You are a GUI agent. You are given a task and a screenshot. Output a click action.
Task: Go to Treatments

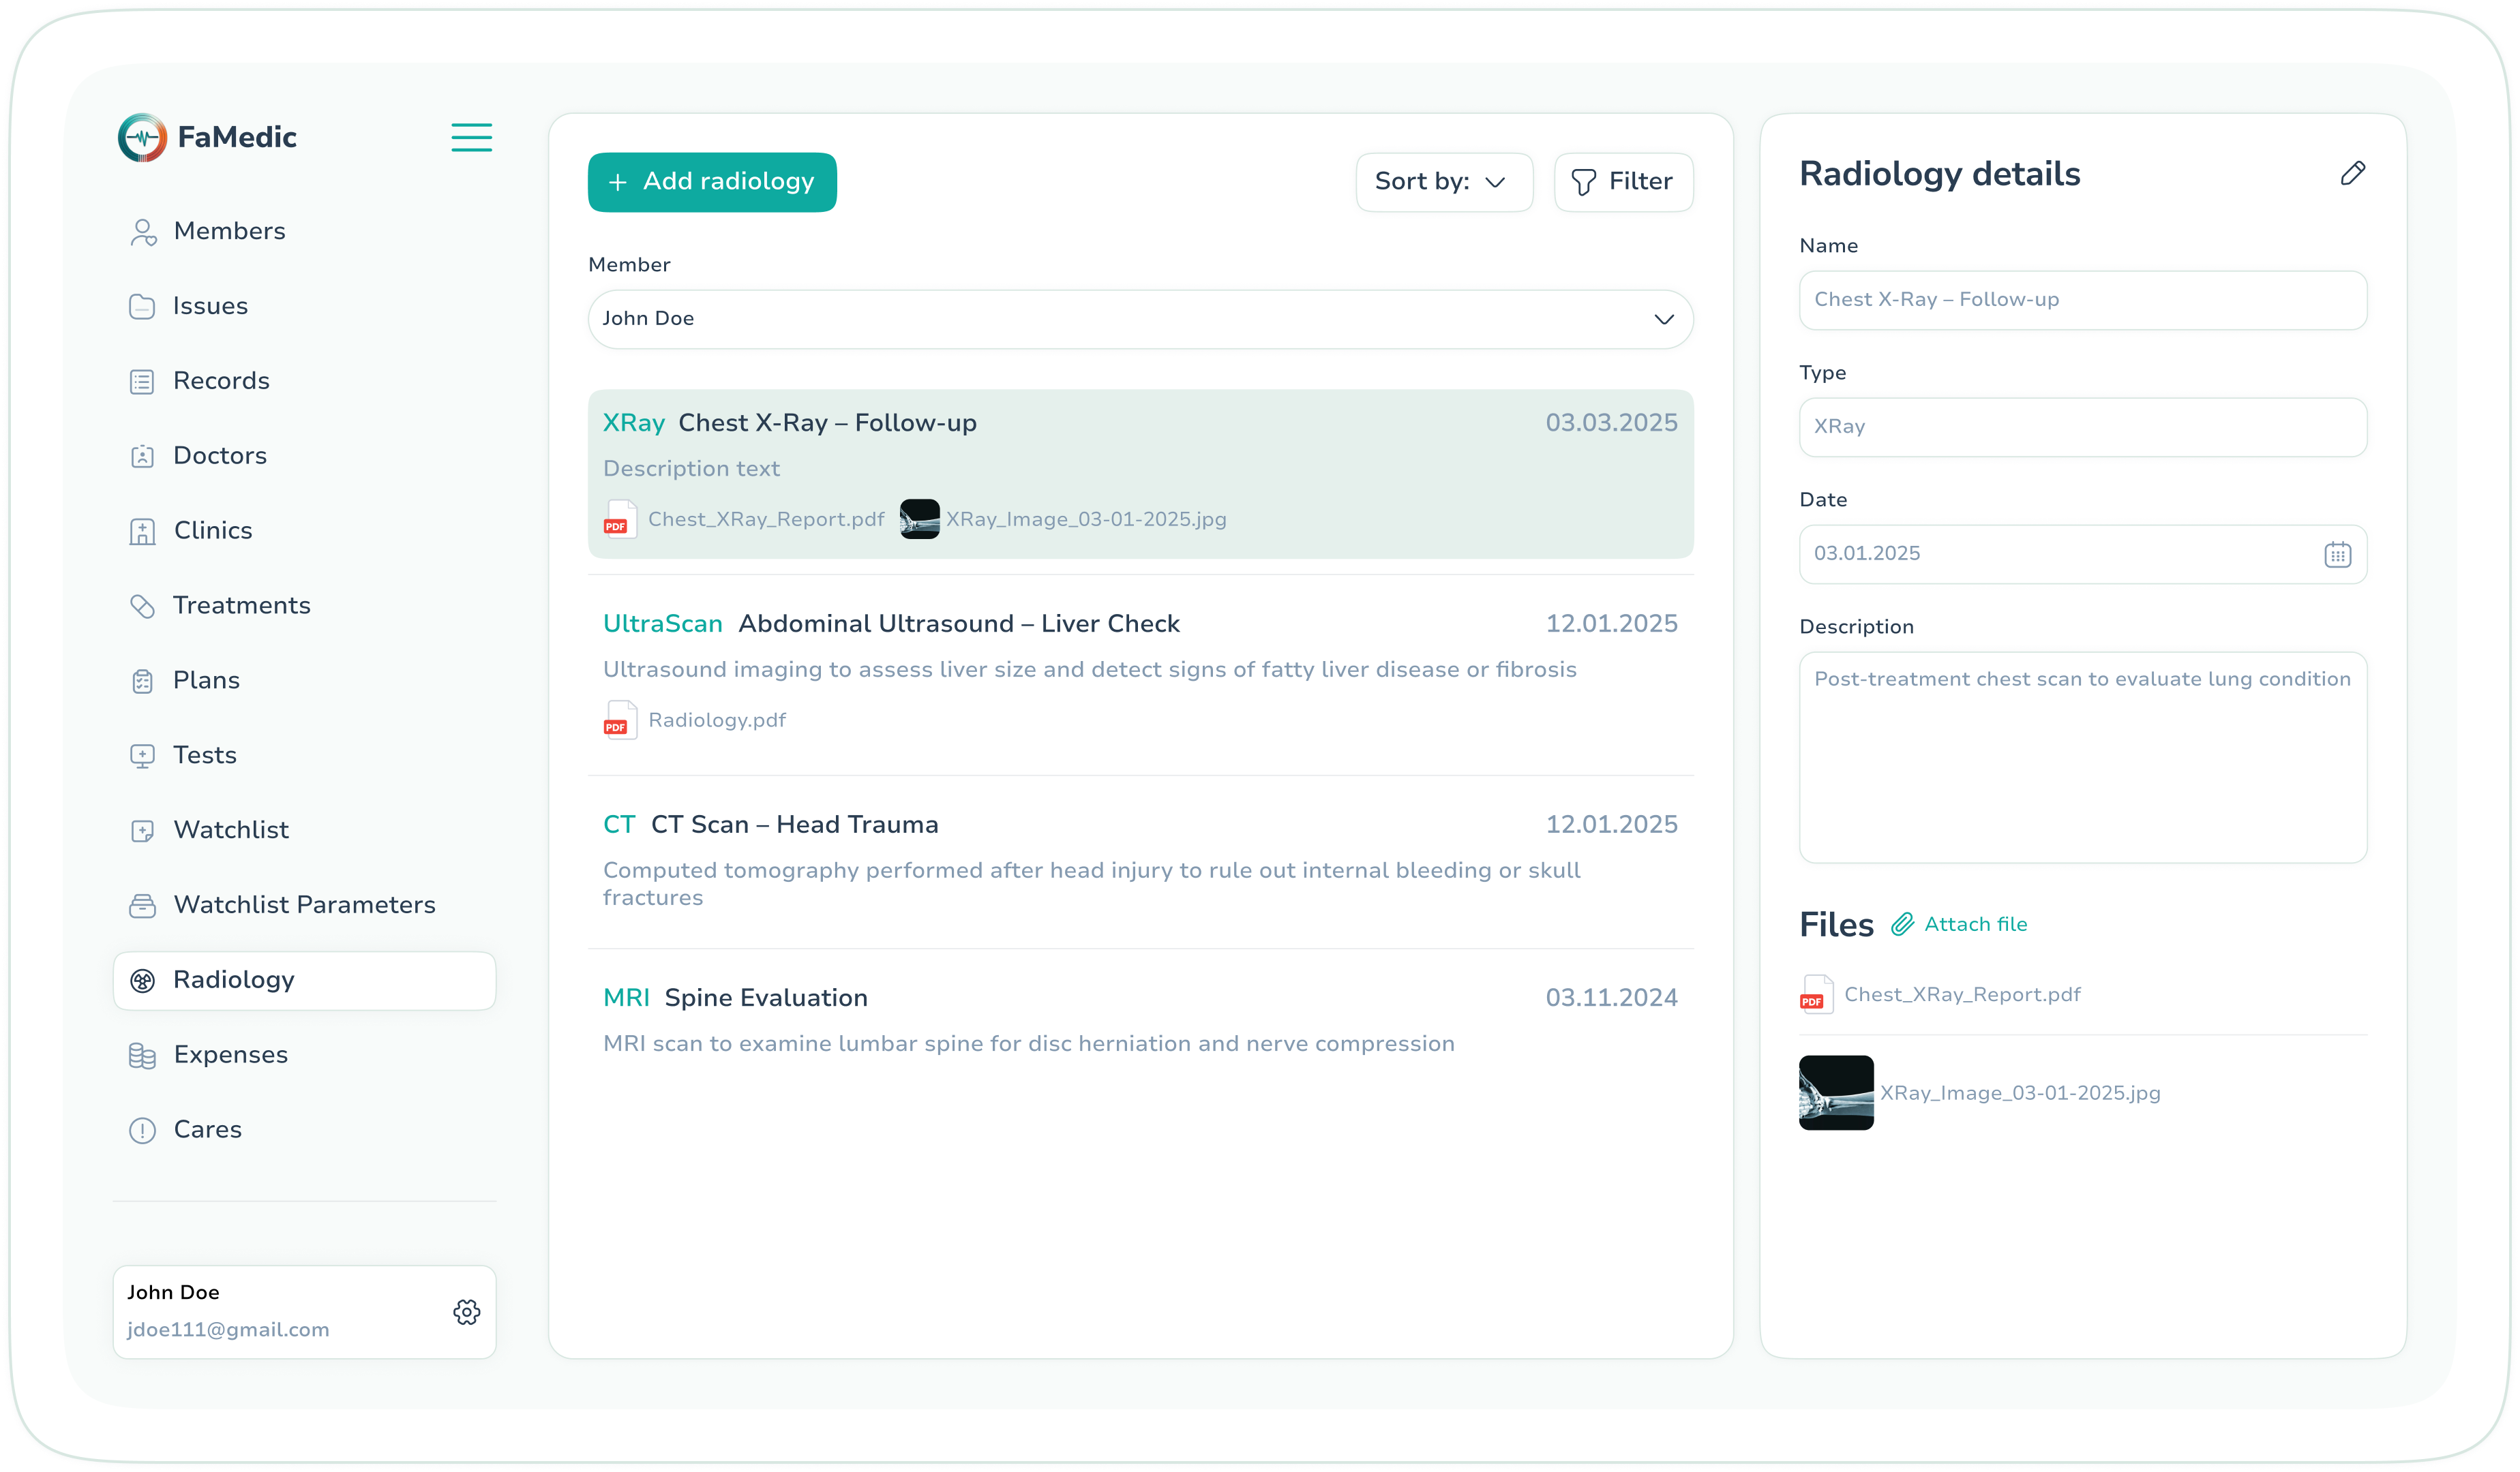click(304, 606)
